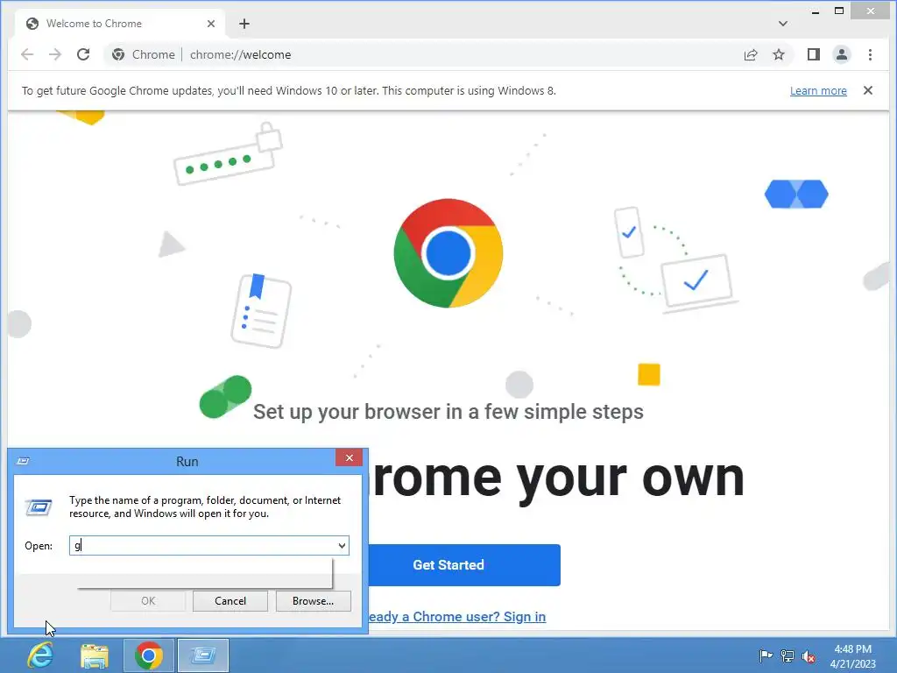Viewport: 897px width, 673px height.
Task: Go back using Chrome's back arrow
Action: click(27, 54)
